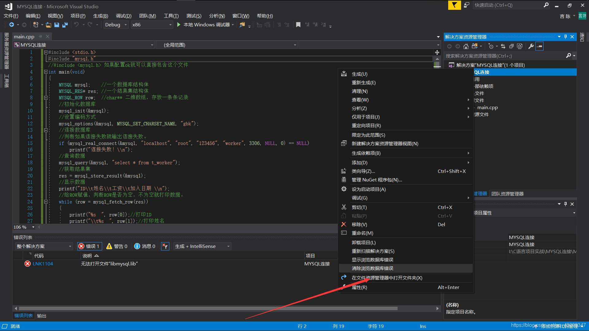Open the 服务器资源管理器 side tab

pyautogui.click(x=6, y=51)
